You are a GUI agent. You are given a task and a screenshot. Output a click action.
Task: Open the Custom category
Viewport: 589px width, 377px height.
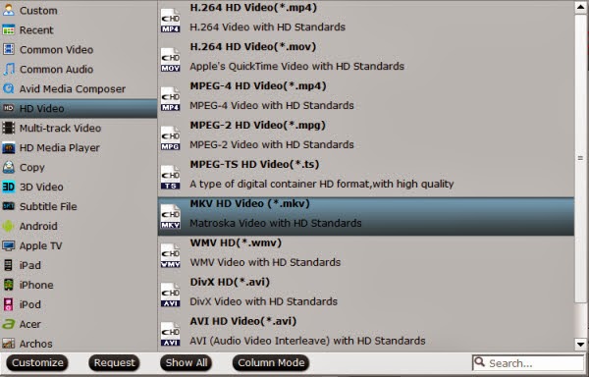[79, 10]
